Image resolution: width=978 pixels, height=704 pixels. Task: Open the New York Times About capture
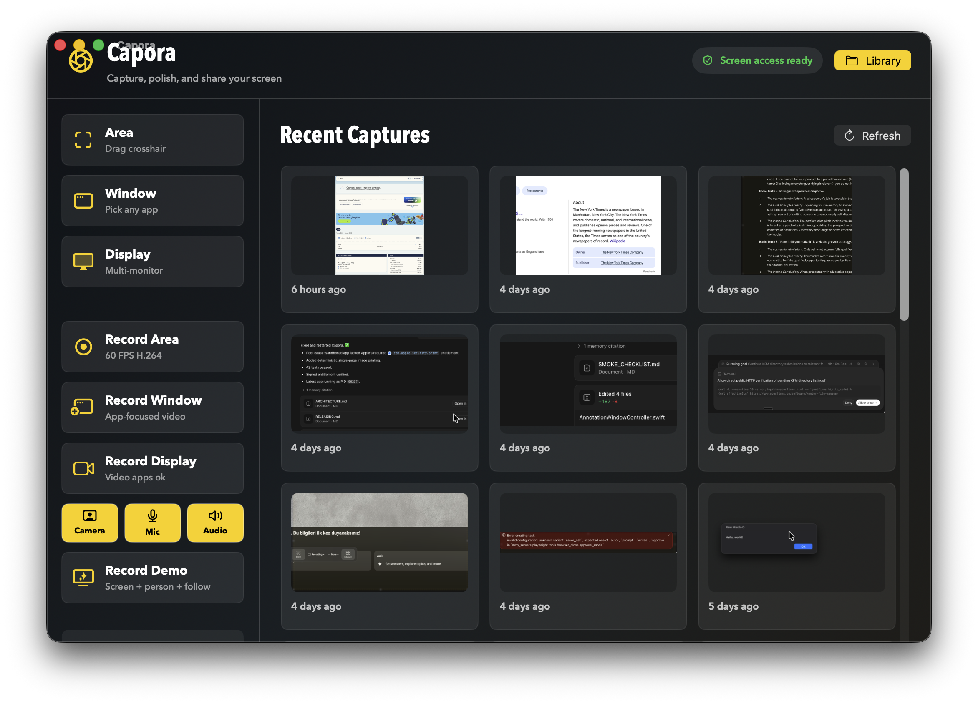point(588,239)
